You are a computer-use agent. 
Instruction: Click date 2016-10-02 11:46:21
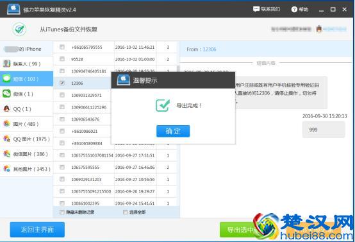click(x=135, y=47)
